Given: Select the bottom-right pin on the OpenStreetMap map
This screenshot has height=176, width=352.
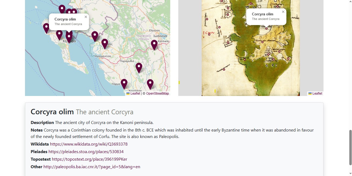Looking at the screenshot, I should (150, 84).
